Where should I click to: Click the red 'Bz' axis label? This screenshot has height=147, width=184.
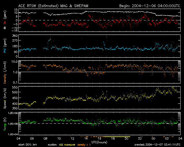tap(5, 22)
